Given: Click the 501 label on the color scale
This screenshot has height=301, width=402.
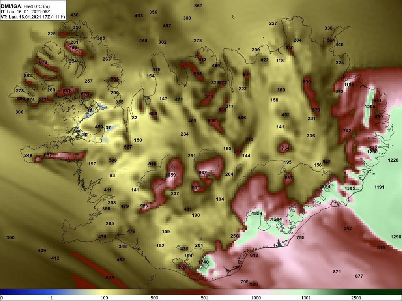Looking at the screenshot, I should (205, 298).
